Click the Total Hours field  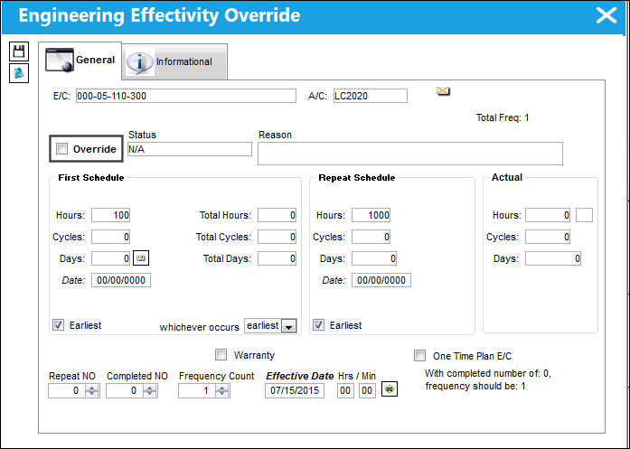pyautogui.click(x=277, y=215)
